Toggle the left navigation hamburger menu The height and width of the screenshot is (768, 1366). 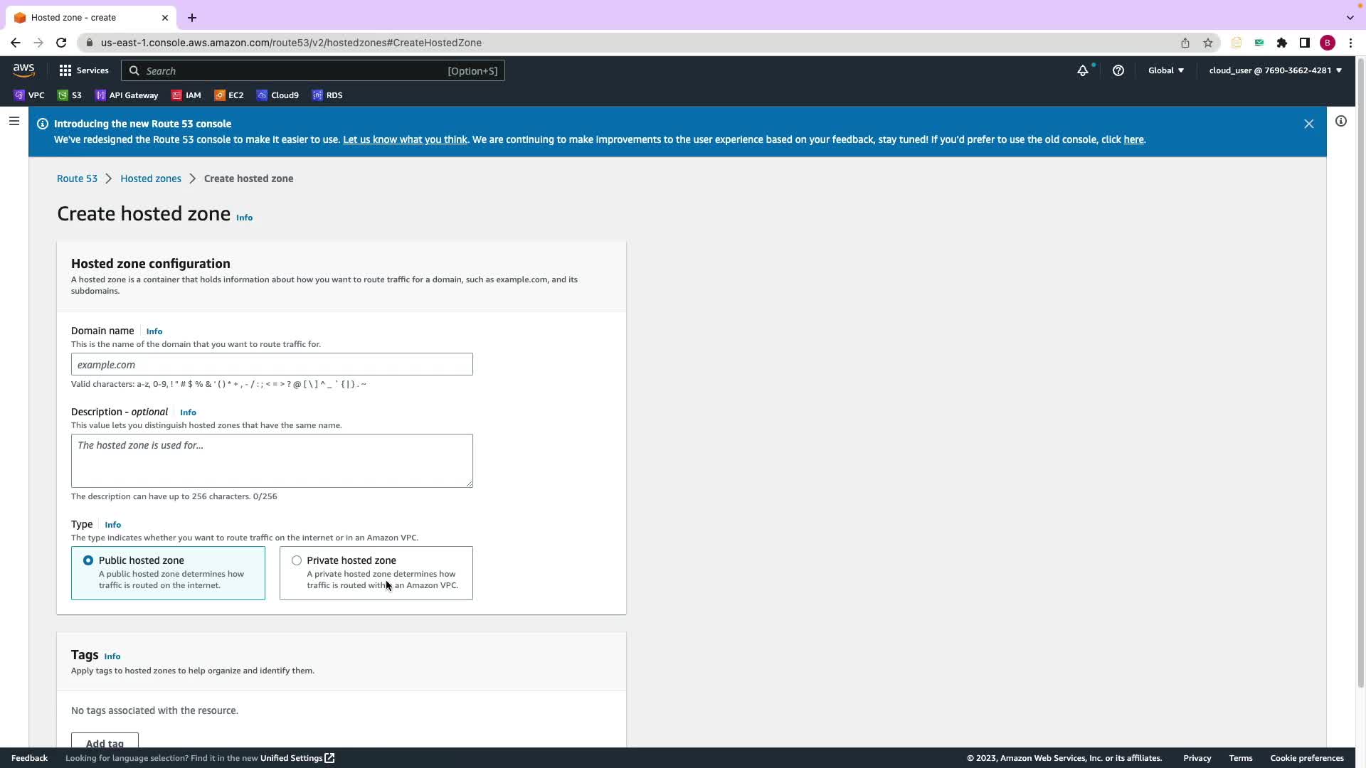click(14, 122)
